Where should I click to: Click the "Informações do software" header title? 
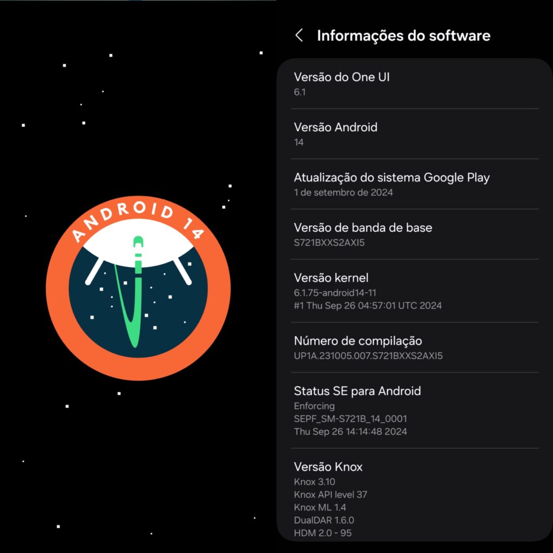[403, 36]
